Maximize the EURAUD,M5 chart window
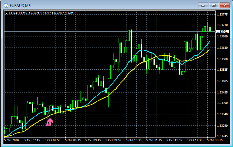This screenshot has height=147, width=233. 214,5
